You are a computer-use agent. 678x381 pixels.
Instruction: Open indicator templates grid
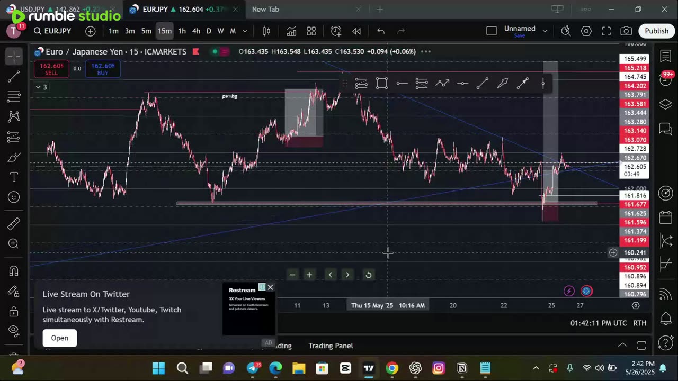pyautogui.click(x=311, y=31)
